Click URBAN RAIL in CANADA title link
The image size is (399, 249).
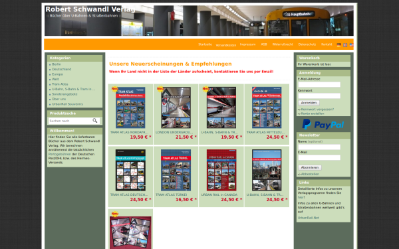click(x=219, y=195)
